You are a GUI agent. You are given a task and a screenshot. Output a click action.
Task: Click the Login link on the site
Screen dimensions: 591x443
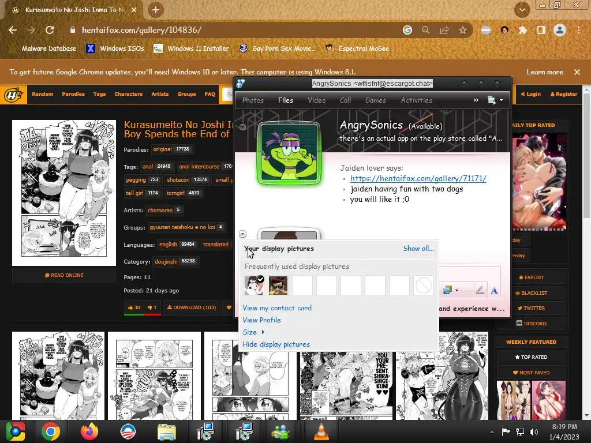531,94
